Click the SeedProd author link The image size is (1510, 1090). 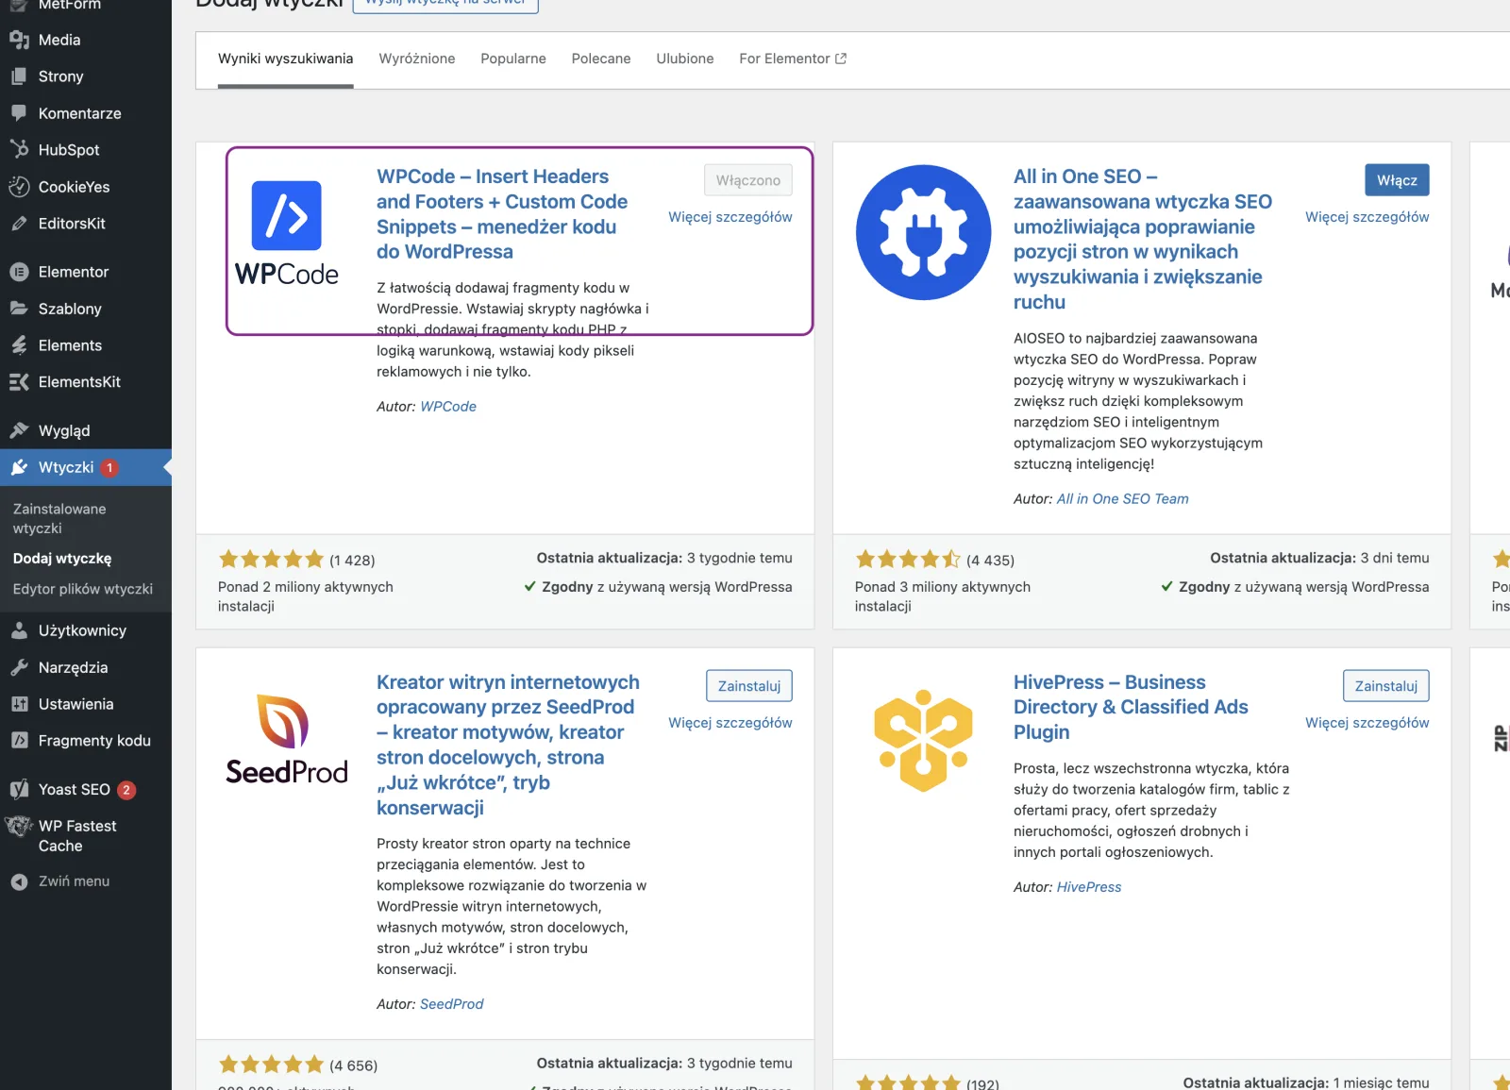[x=451, y=1004]
